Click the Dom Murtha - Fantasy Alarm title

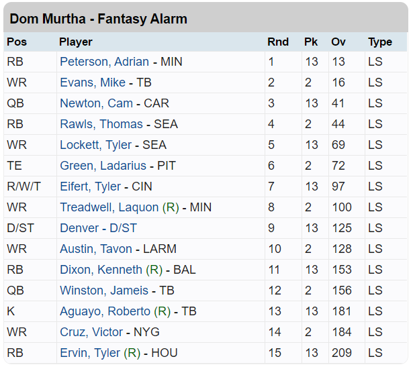coord(99,19)
